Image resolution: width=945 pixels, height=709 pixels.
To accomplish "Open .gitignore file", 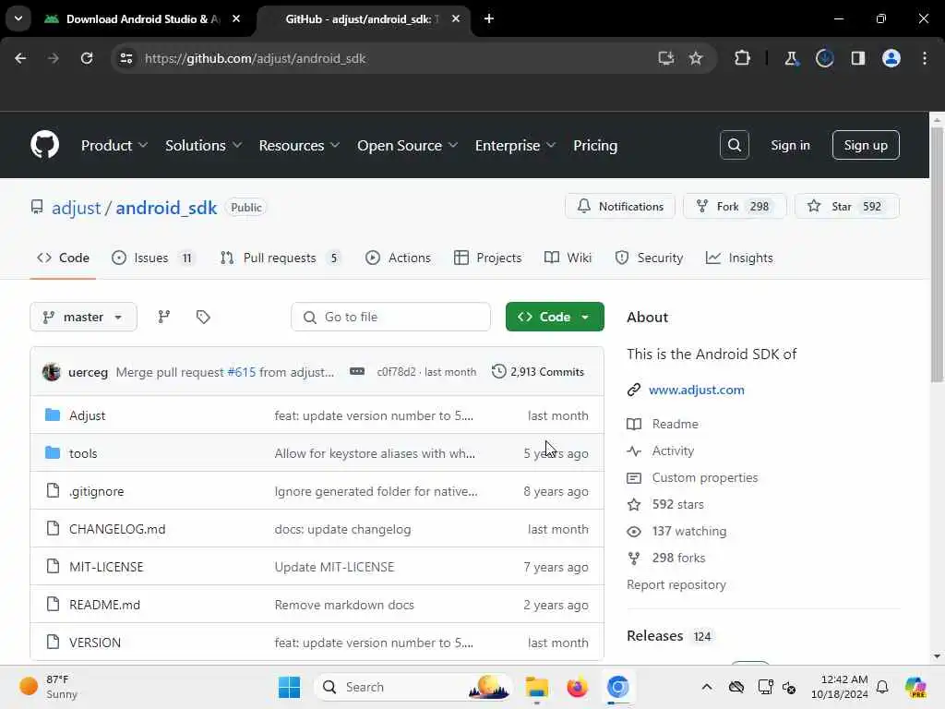I will pos(96,491).
